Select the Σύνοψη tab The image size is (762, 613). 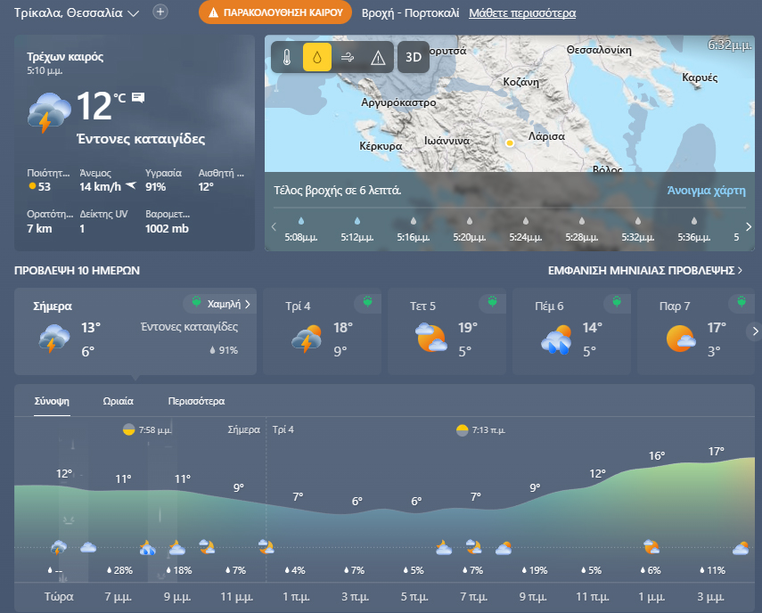tap(52, 401)
